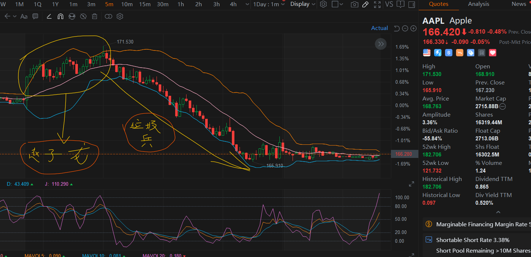The image size is (531, 257).
Task: Select the trend line drawing tool
Action: tap(49, 16)
